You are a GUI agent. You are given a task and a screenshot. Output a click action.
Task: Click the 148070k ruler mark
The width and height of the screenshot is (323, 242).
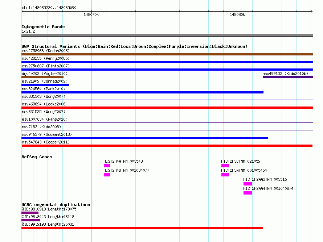pyautogui.click(x=91, y=14)
